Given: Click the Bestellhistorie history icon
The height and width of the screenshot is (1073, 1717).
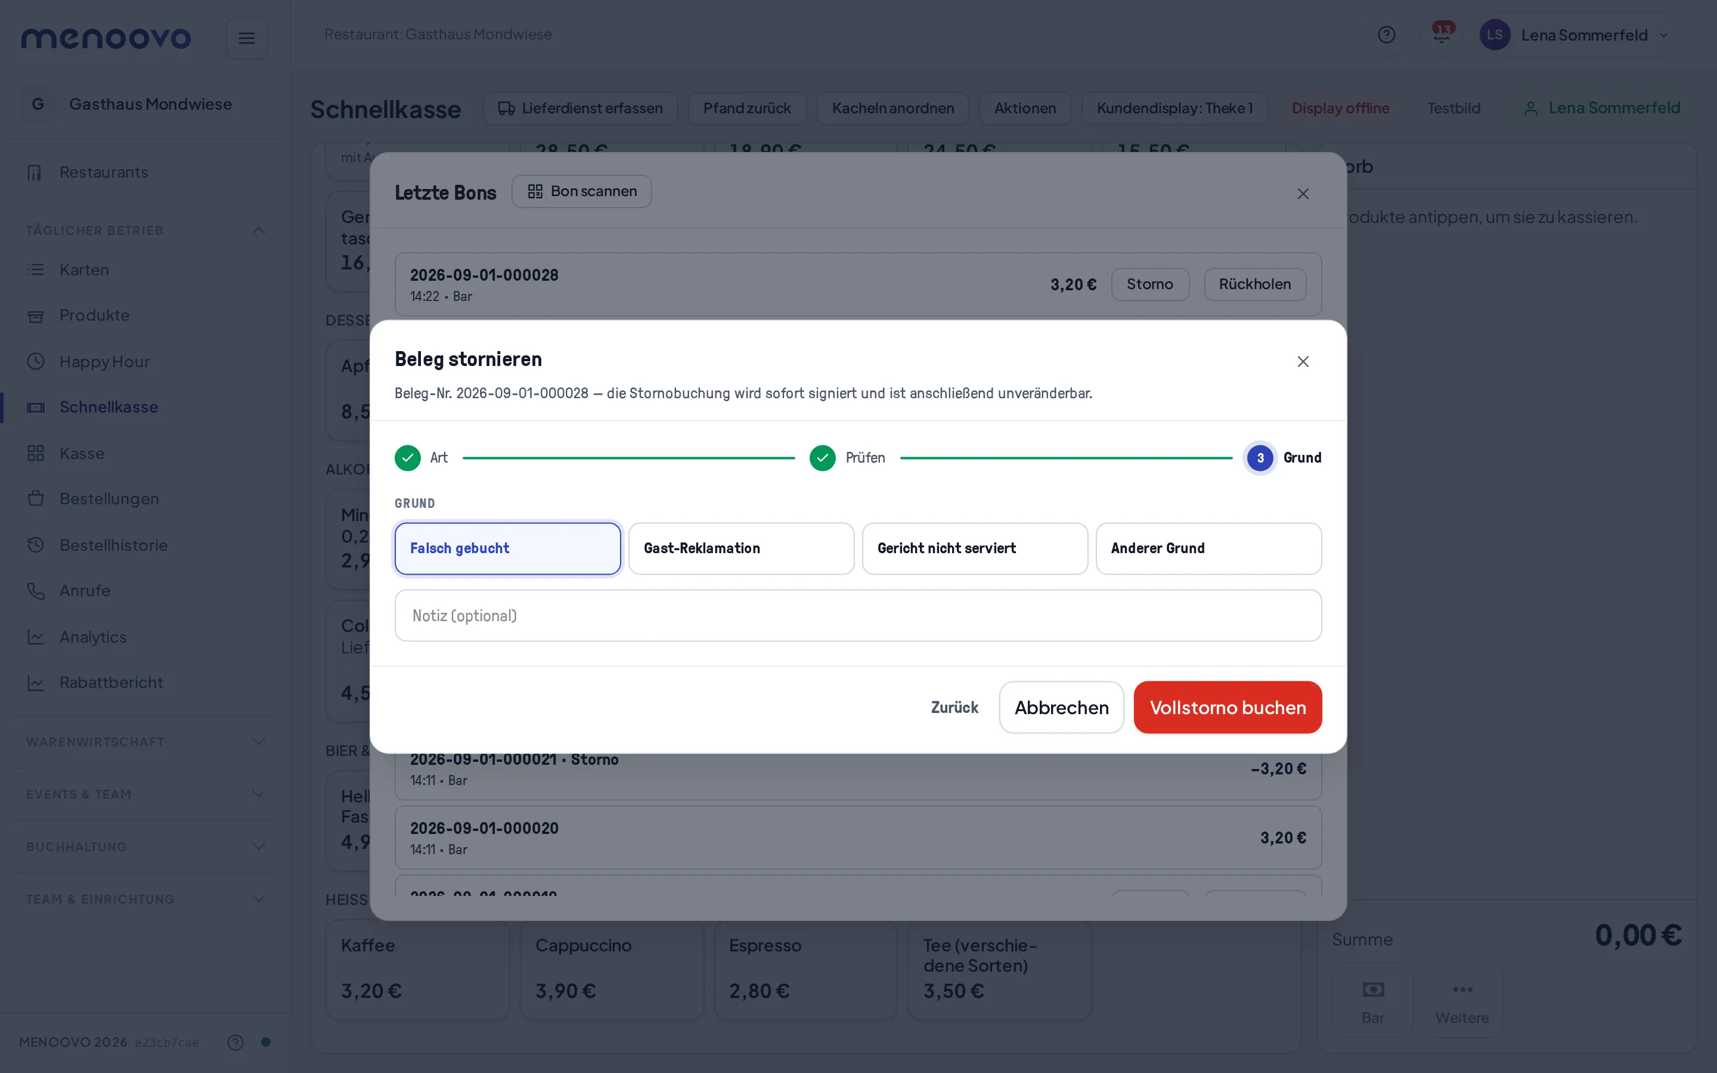Looking at the screenshot, I should (36, 545).
